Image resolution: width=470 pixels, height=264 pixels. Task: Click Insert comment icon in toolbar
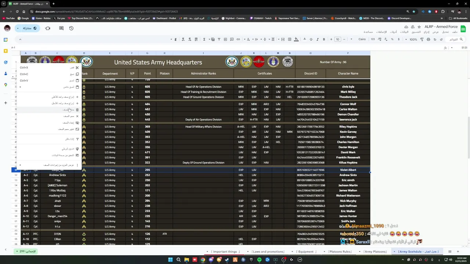[x=232, y=39]
